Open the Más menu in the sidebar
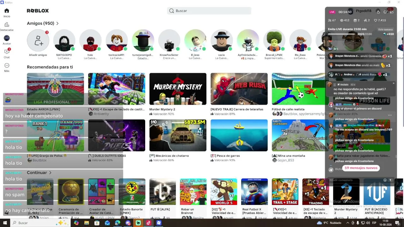 (x=7, y=67)
